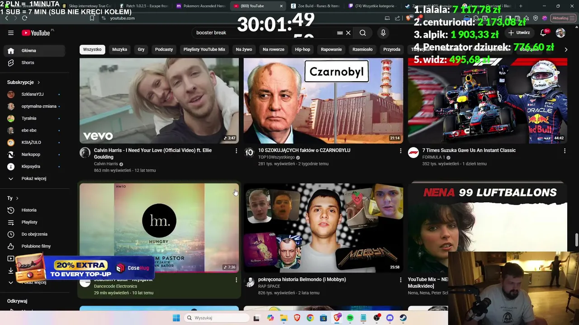Select the Podcasty chip

(164, 49)
